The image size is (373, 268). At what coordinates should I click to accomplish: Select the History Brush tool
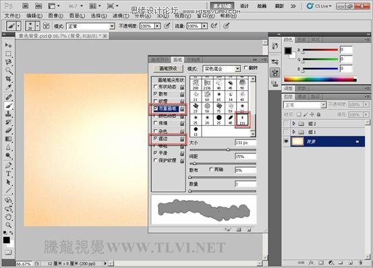[8, 123]
